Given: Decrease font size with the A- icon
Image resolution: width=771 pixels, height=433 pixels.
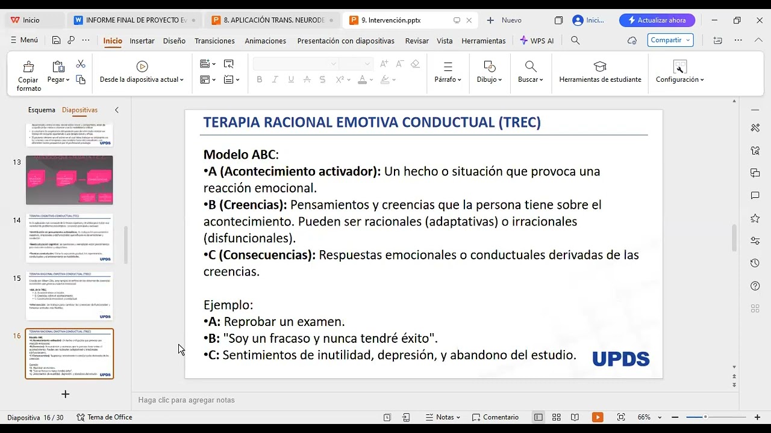Looking at the screenshot, I should click(399, 64).
